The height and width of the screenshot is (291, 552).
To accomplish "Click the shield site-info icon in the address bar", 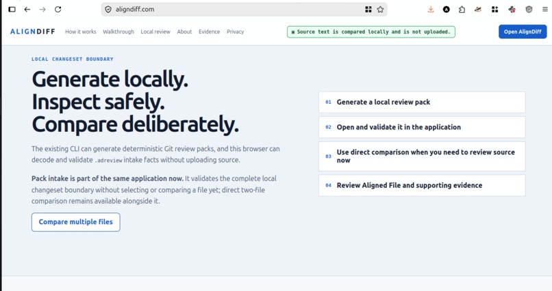I will click(x=108, y=10).
